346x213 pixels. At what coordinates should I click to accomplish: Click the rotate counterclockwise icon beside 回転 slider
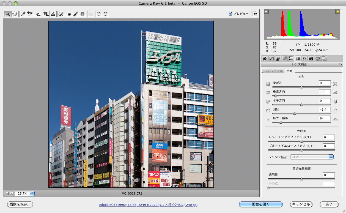click(268, 111)
